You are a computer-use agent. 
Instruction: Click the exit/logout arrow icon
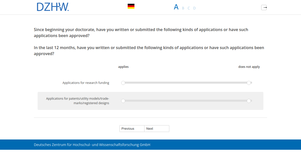click(x=264, y=8)
